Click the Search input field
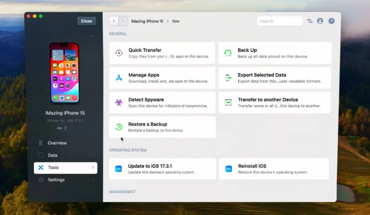Viewport: 370px width, 215px height. click(x=280, y=21)
